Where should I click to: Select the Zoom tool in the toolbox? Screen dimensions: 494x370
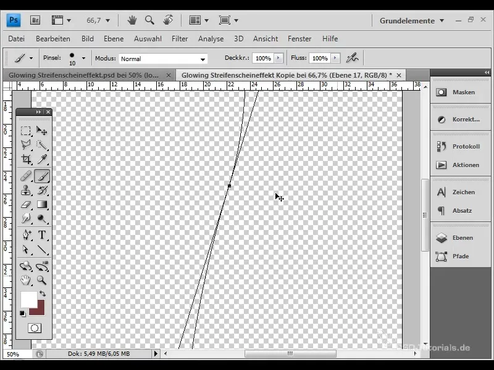[42, 281]
